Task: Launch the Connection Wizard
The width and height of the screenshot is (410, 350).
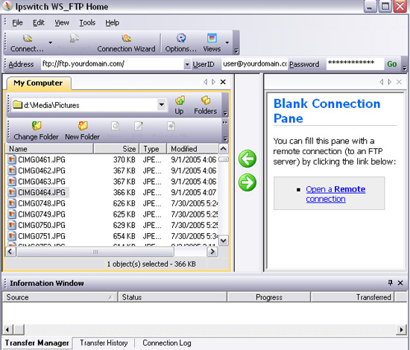Action: [x=126, y=43]
